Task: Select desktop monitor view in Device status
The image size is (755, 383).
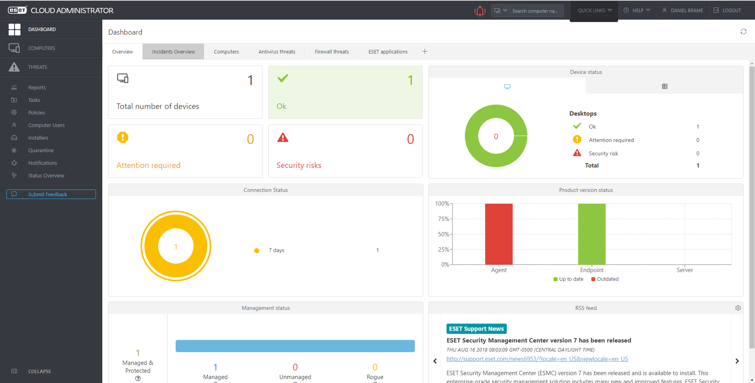Action: pos(507,86)
